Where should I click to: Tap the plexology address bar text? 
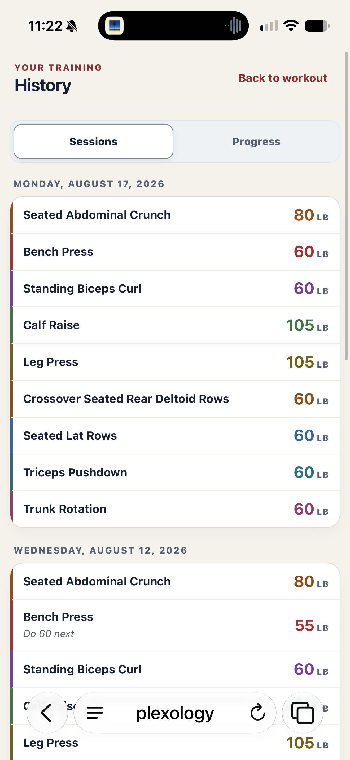(175, 713)
